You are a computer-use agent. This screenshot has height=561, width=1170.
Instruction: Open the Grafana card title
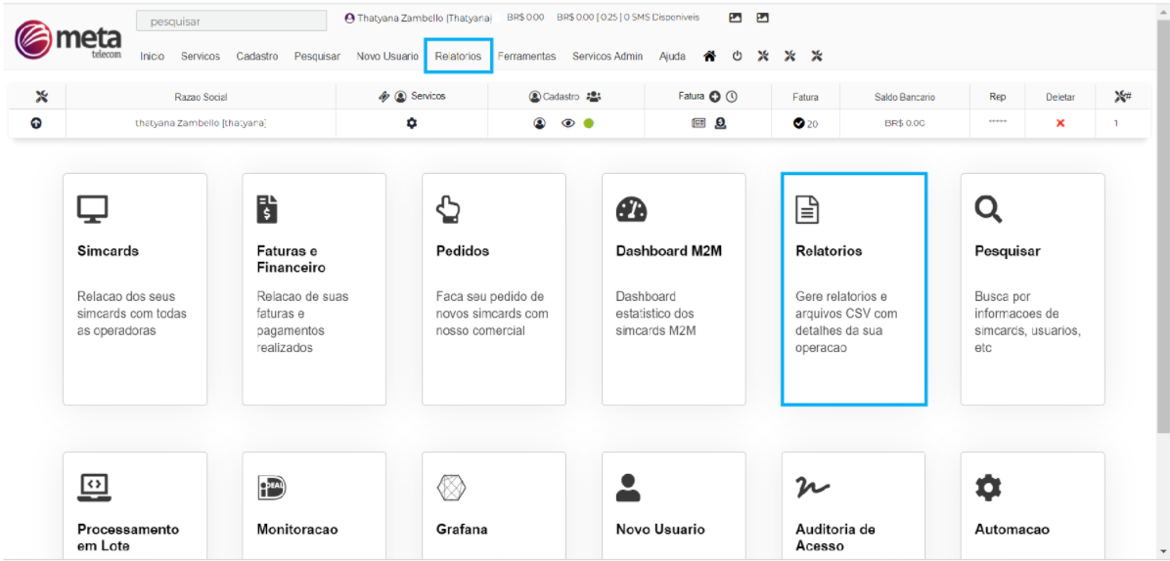462,530
